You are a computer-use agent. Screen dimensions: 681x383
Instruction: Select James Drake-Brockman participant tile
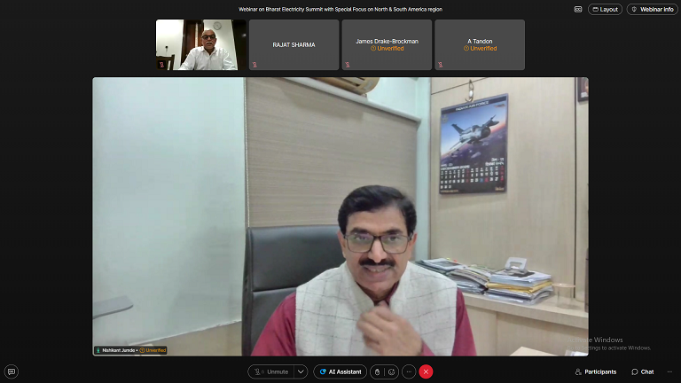pos(387,44)
